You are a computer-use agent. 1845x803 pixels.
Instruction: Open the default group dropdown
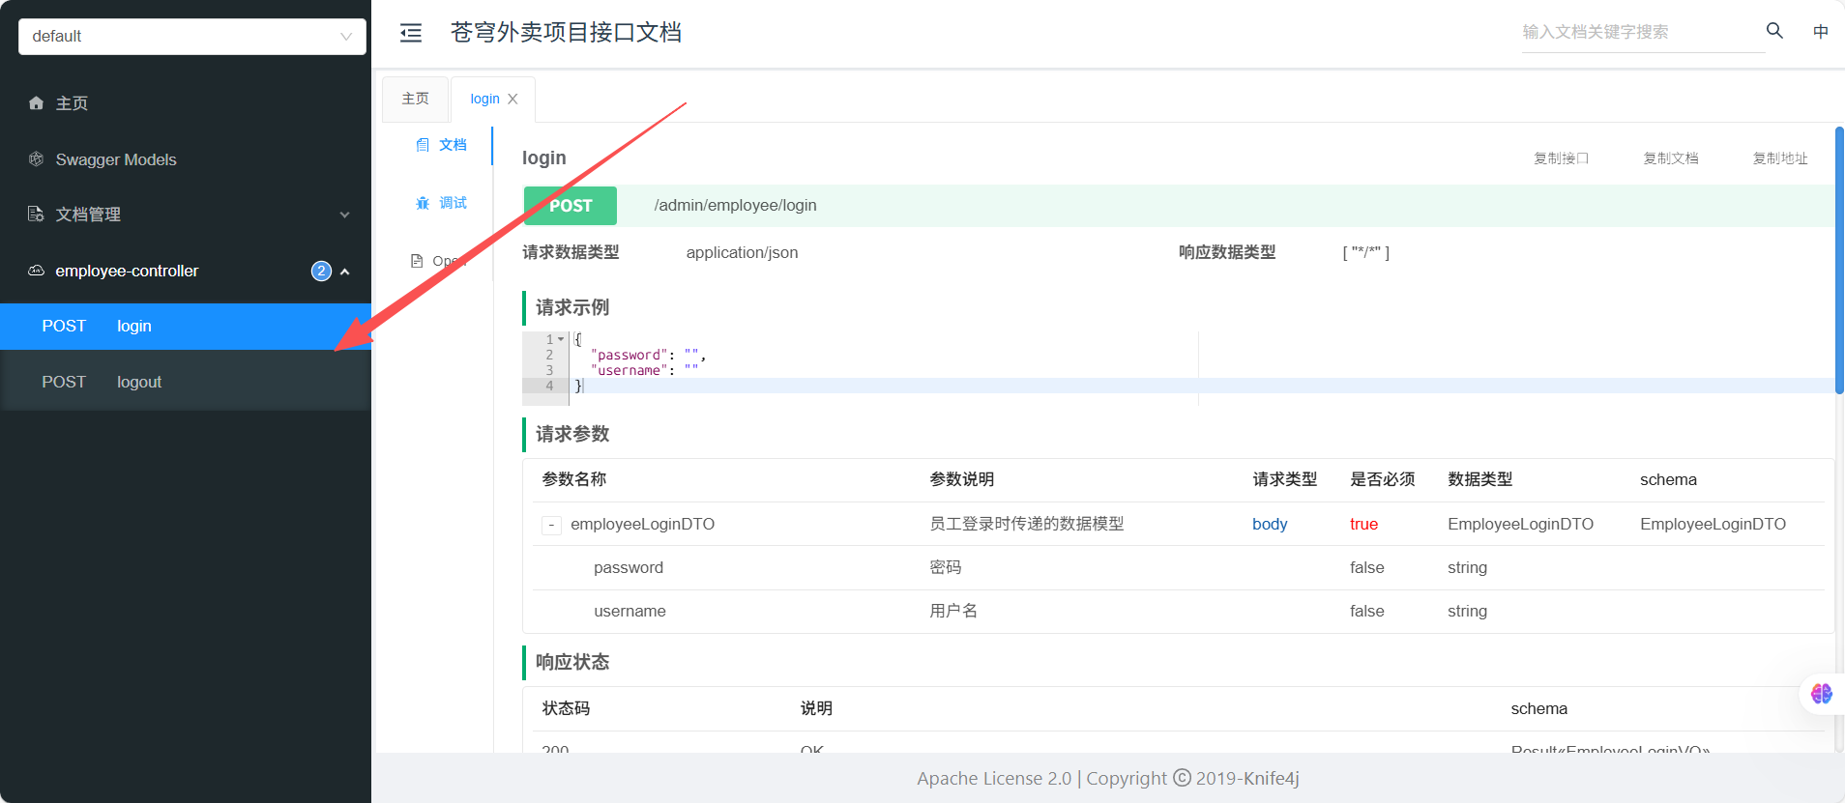click(191, 36)
